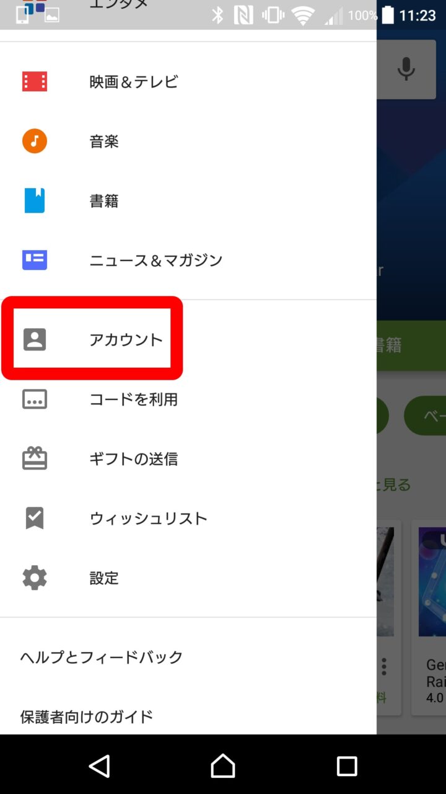
Task: Tap the News & Magazines newspaper icon
Action: pyautogui.click(x=35, y=260)
